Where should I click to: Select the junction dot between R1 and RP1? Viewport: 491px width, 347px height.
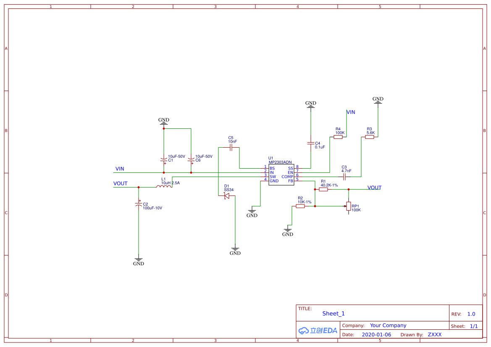coord(349,189)
